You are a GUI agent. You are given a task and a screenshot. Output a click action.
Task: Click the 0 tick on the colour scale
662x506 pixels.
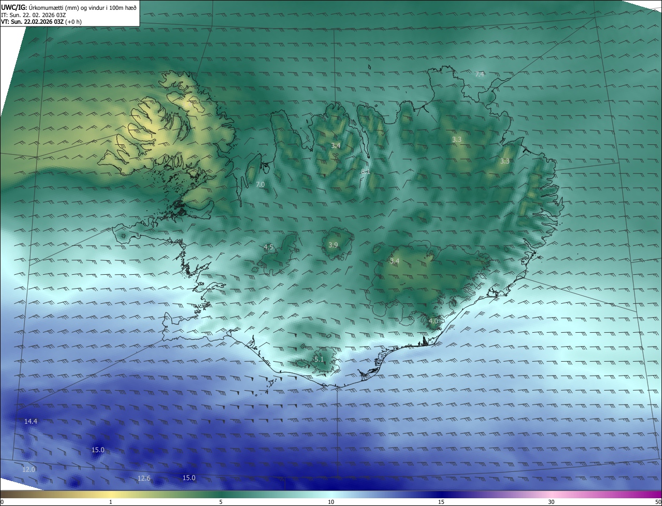(x=2, y=502)
